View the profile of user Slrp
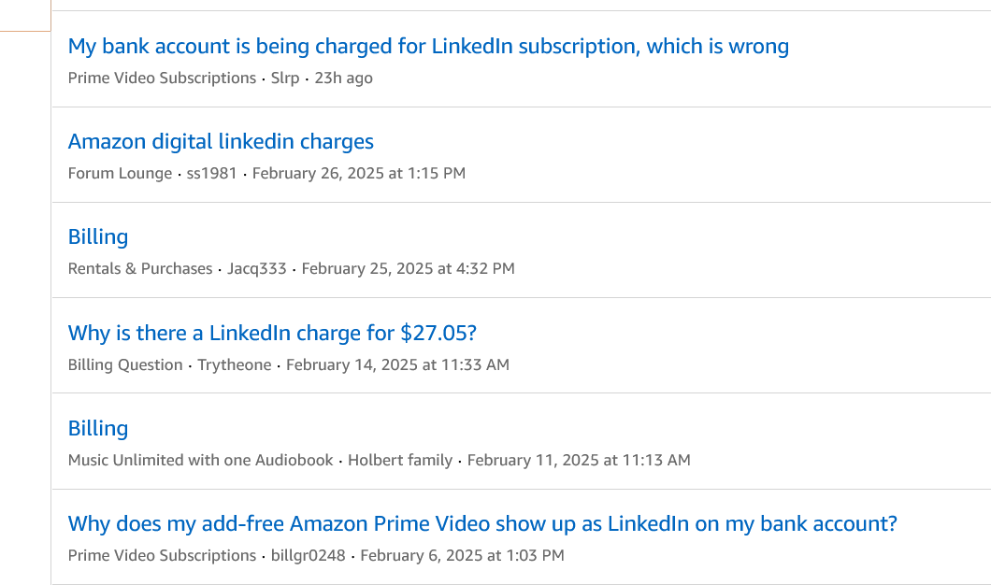 pos(285,78)
